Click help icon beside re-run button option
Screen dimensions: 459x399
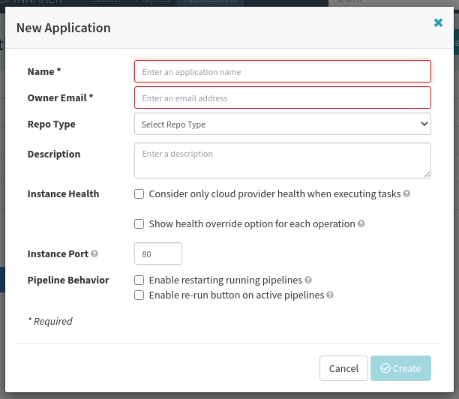(330, 295)
